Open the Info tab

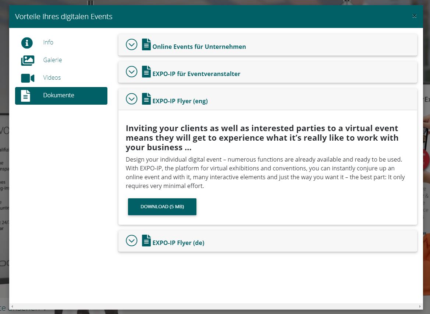48,43
